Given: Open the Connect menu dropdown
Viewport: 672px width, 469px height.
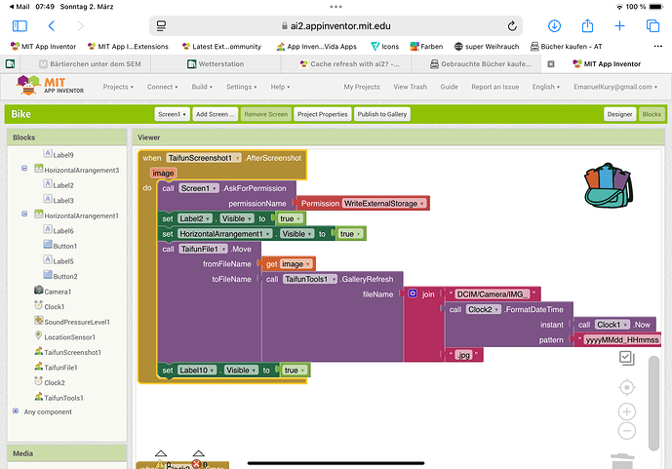Looking at the screenshot, I should click(163, 87).
